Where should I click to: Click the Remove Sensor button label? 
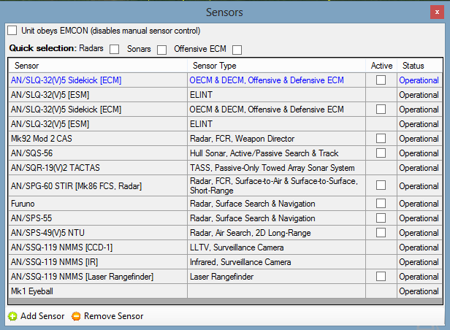[x=114, y=316]
